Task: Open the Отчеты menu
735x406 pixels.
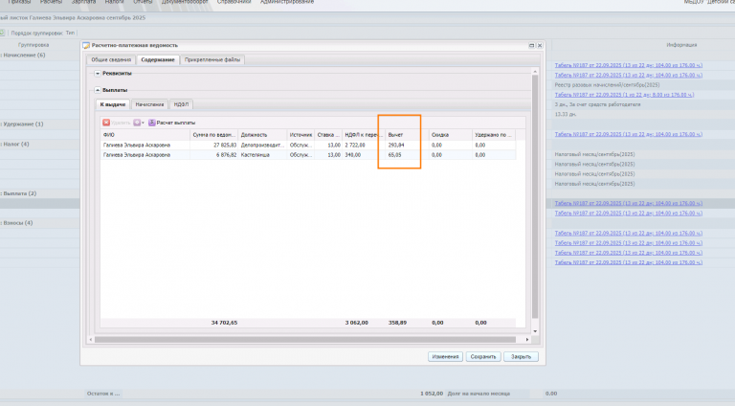Action: point(143,2)
